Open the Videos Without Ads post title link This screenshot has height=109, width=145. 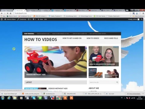pos(58,88)
